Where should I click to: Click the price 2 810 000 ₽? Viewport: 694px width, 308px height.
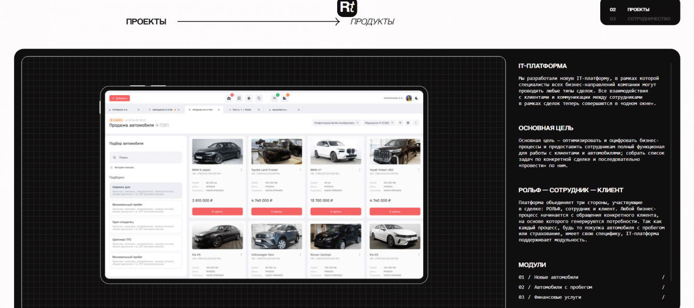coord(202,200)
